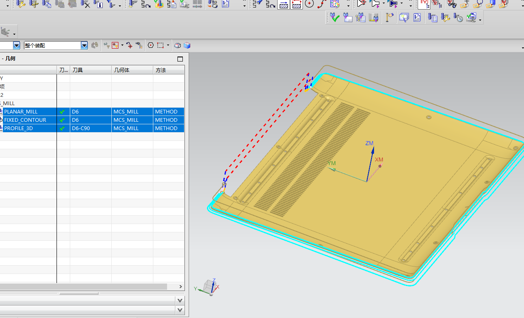Image resolution: width=524 pixels, height=318 pixels.
Task: Click the Generate Tool Path icon
Action: [133, 4]
